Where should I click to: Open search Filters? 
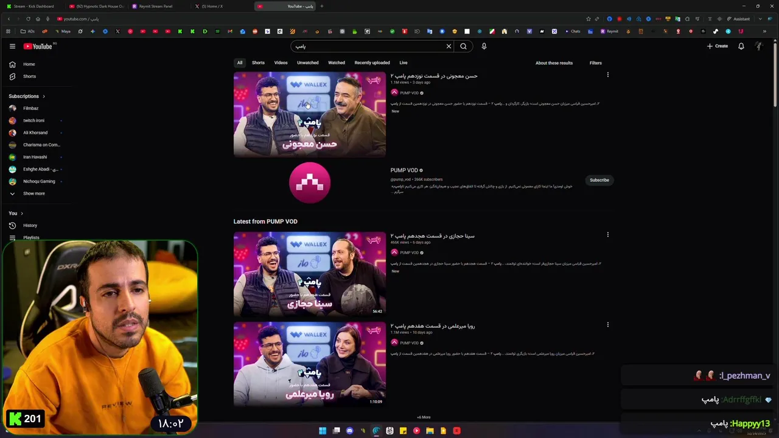point(595,63)
